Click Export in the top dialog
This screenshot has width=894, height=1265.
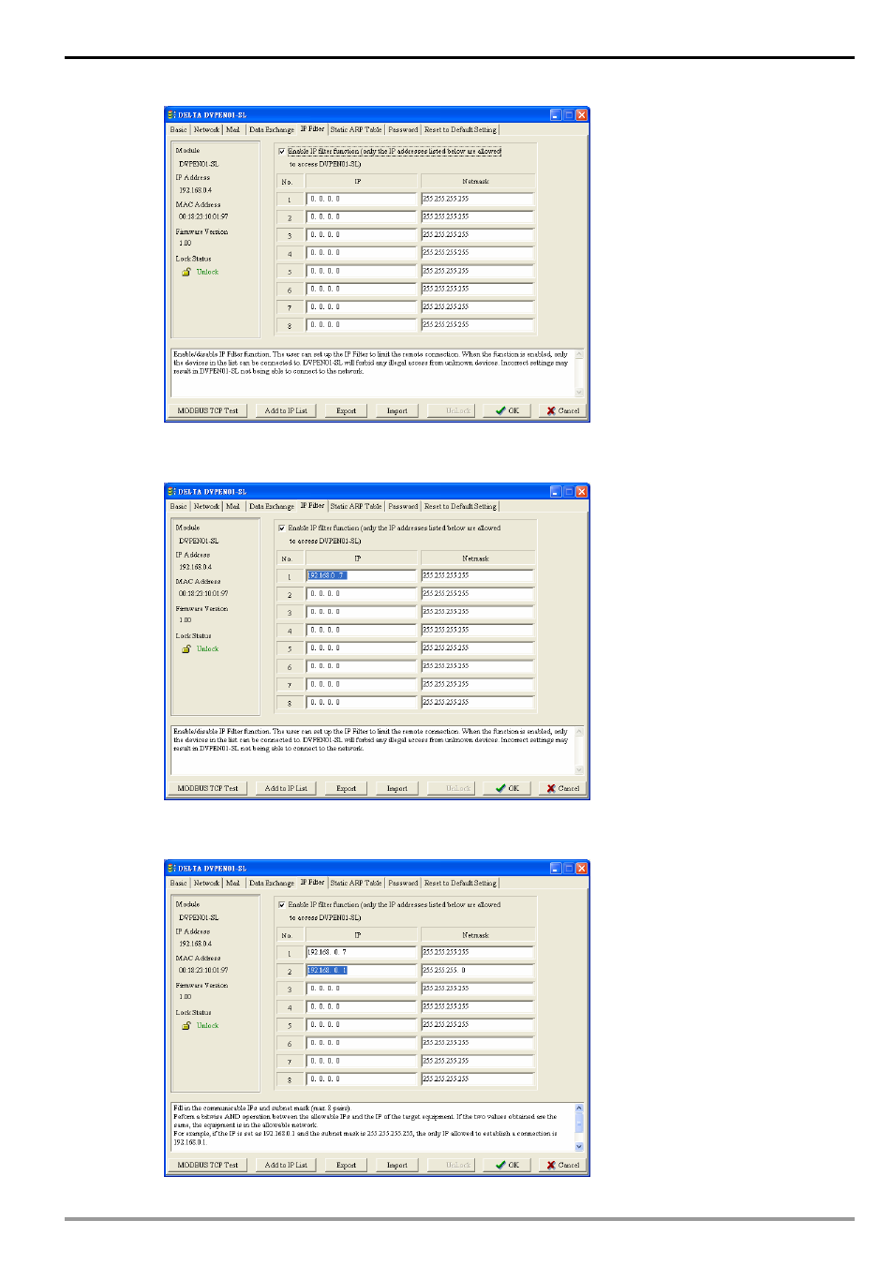pos(346,411)
